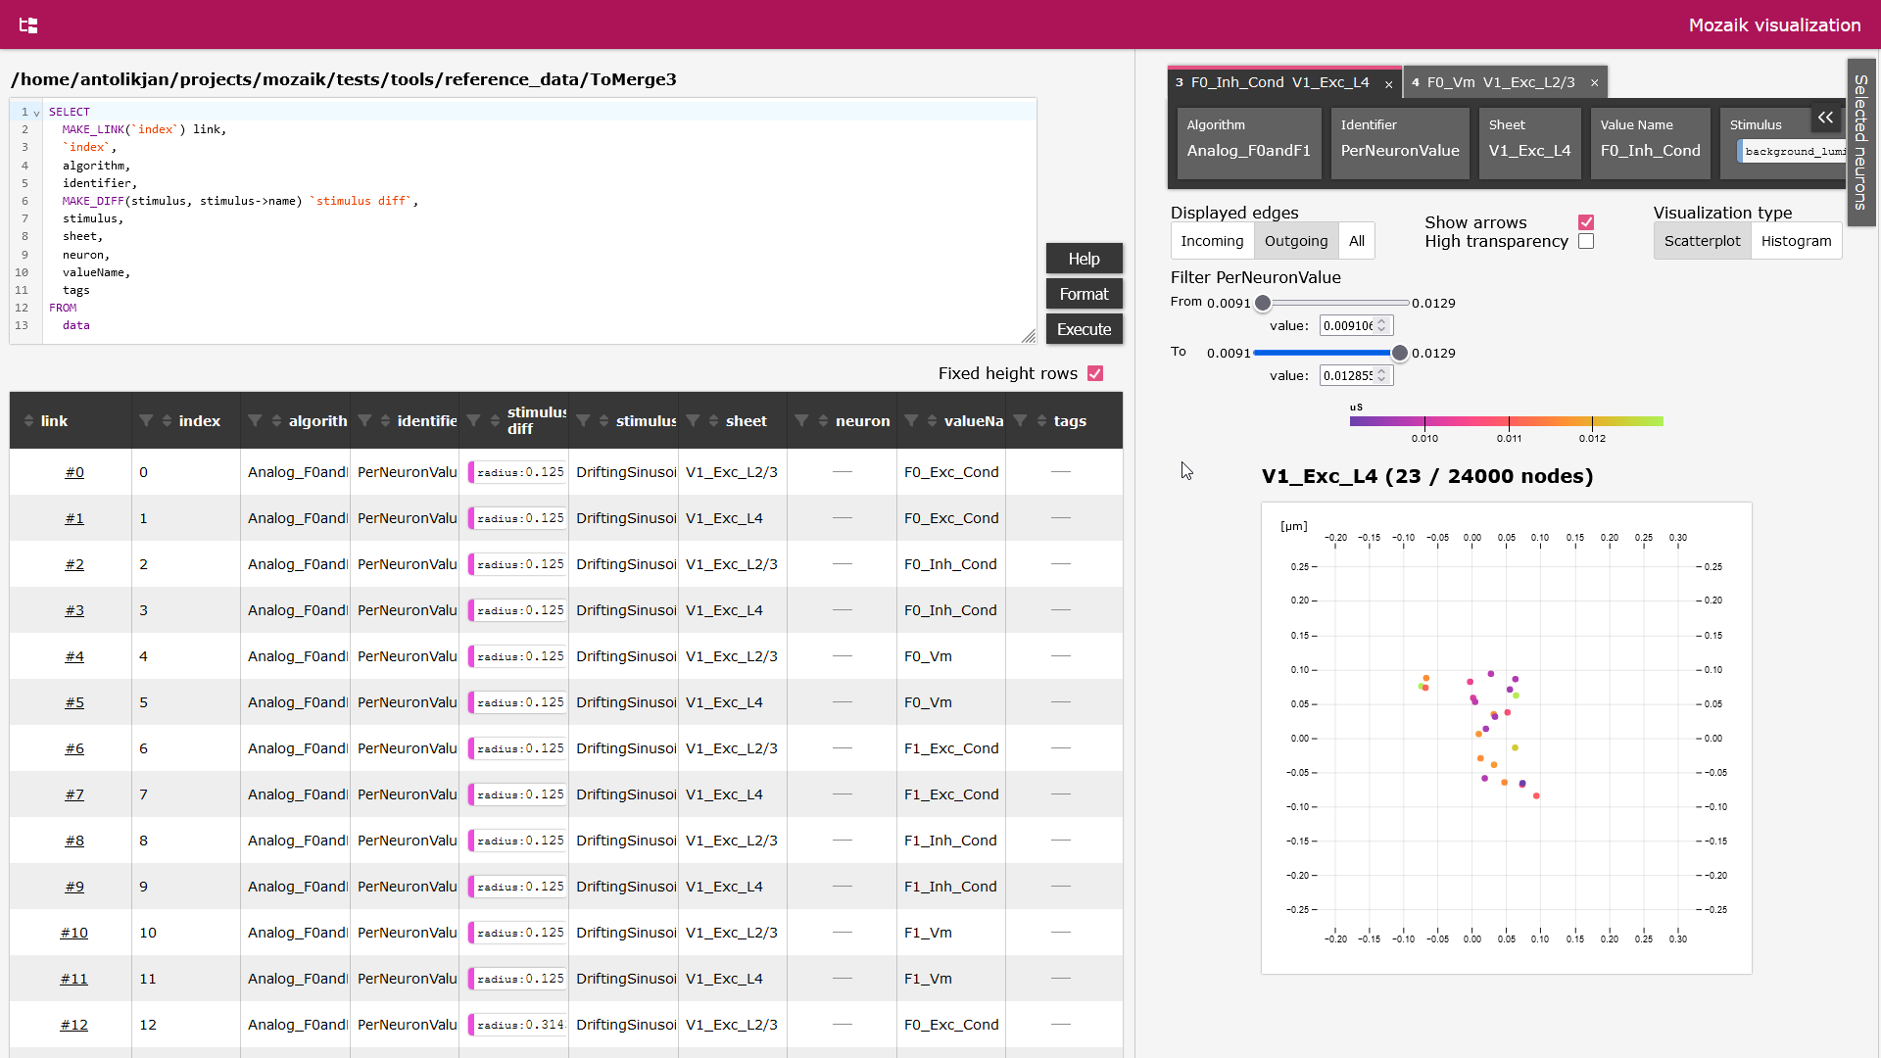This screenshot has height=1058, width=1881.
Task: Click the uS color scale bar
Action: click(1506, 421)
